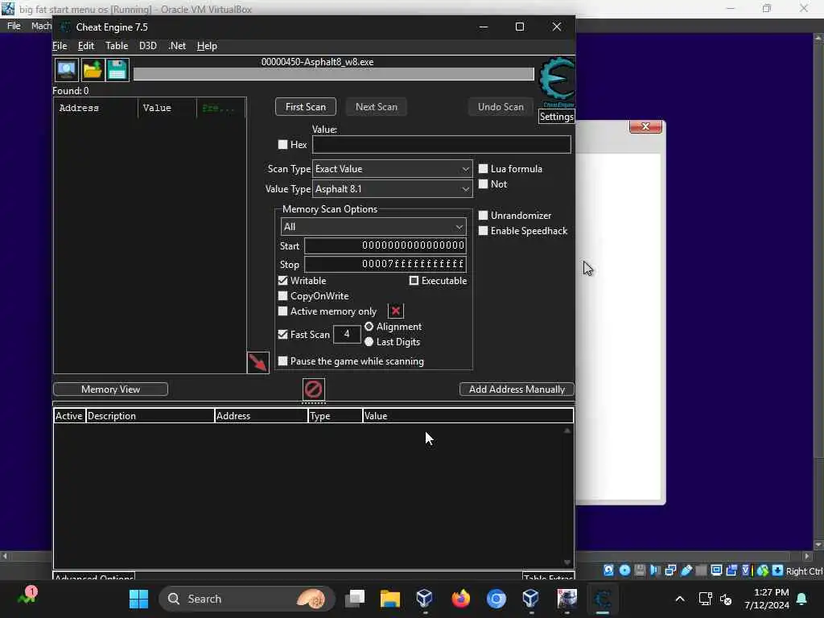Launch File Explorer from the taskbar
The width and height of the screenshot is (824, 618).
click(390, 599)
